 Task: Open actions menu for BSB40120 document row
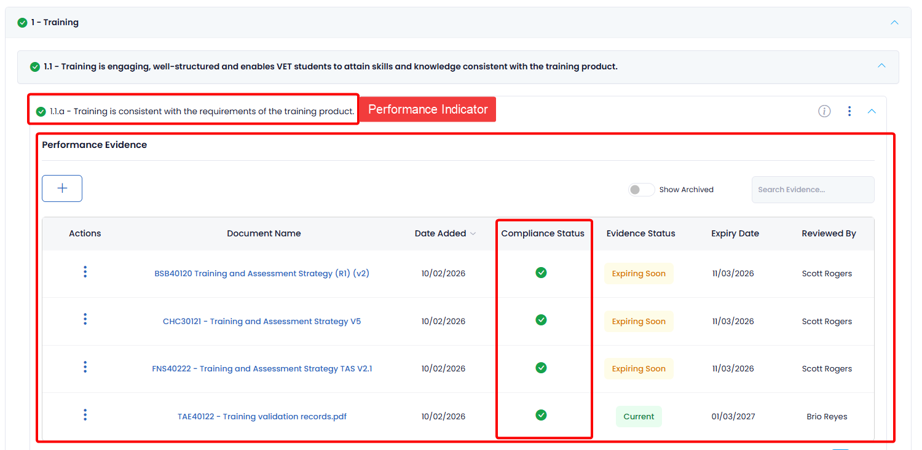coord(85,272)
